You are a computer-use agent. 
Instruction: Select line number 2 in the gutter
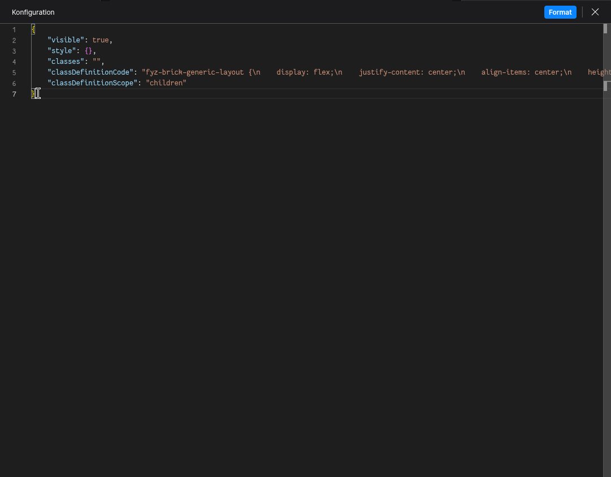click(14, 40)
